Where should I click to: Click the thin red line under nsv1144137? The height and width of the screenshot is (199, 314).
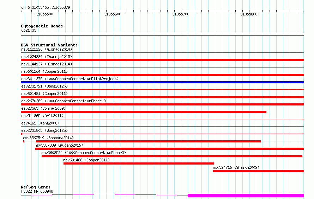point(162,67)
